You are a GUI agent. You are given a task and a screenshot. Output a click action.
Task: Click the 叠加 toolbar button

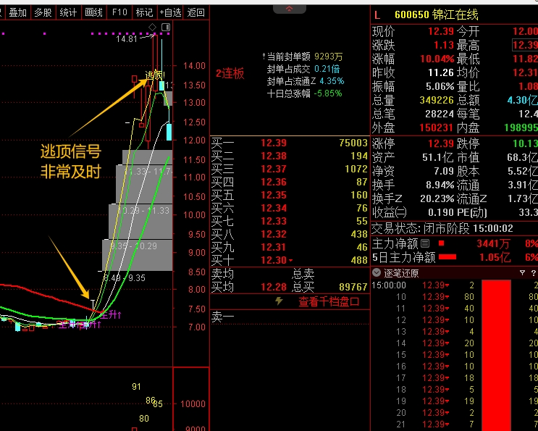pos(18,13)
